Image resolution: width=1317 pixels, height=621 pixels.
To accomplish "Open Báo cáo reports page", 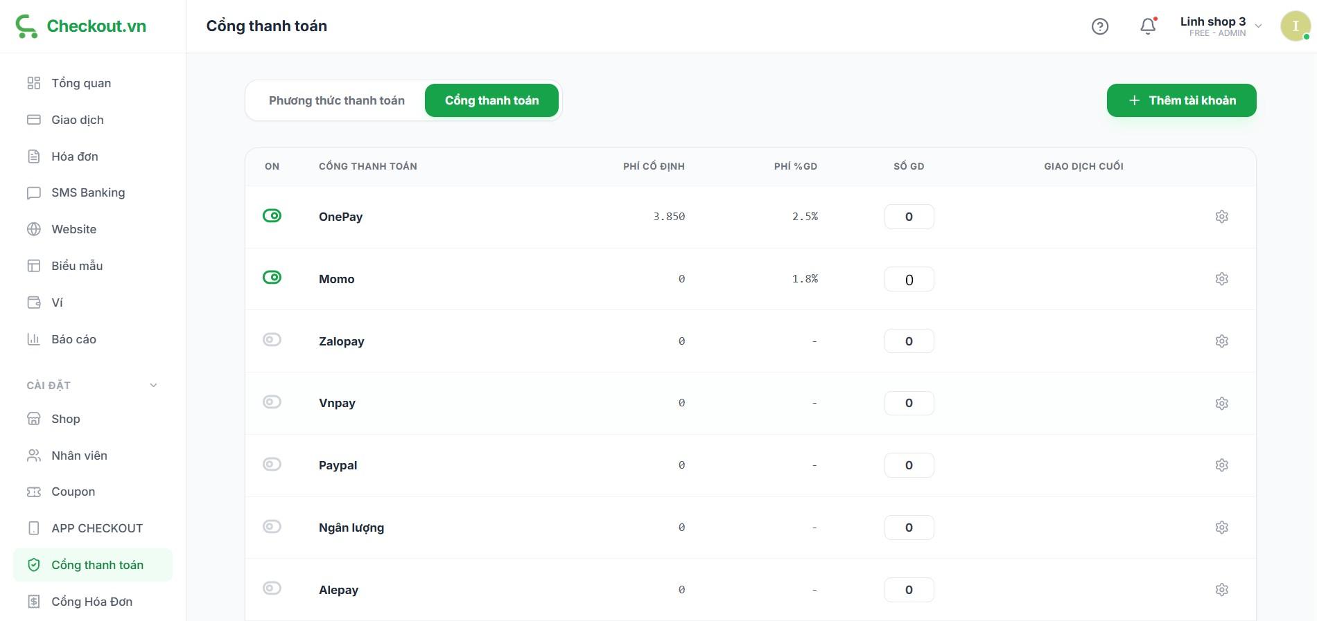I will [73, 339].
